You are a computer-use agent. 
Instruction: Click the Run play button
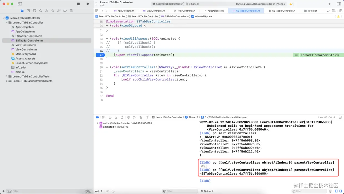pos(88,4)
